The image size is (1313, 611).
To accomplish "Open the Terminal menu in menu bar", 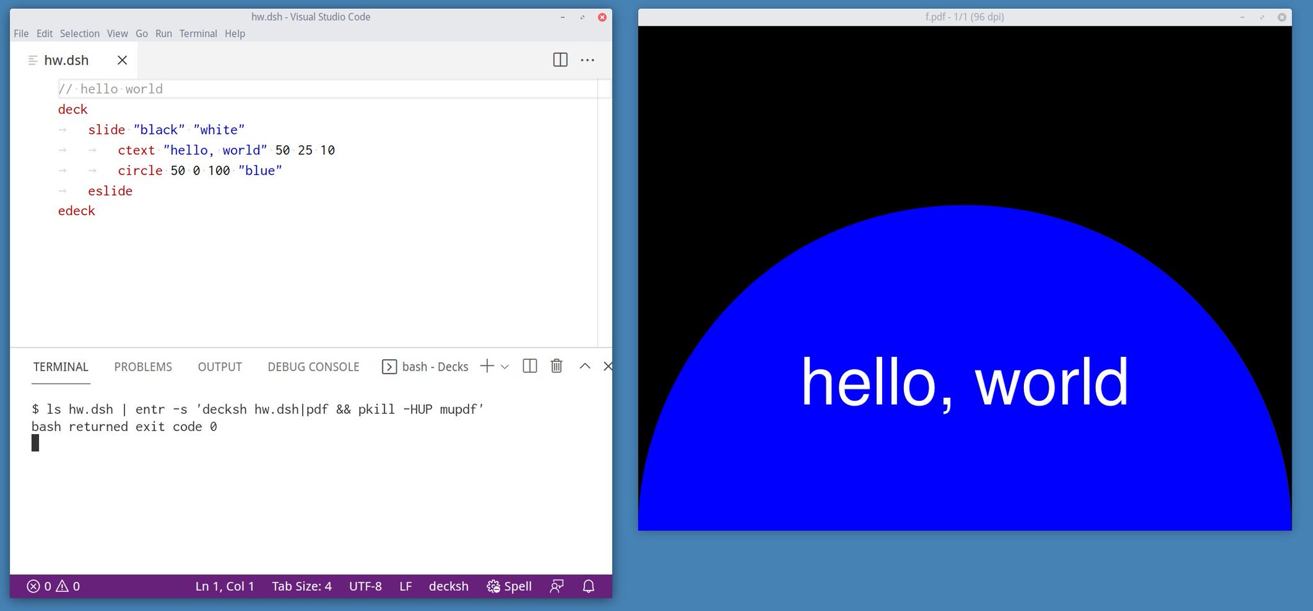I will click(x=198, y=33).
